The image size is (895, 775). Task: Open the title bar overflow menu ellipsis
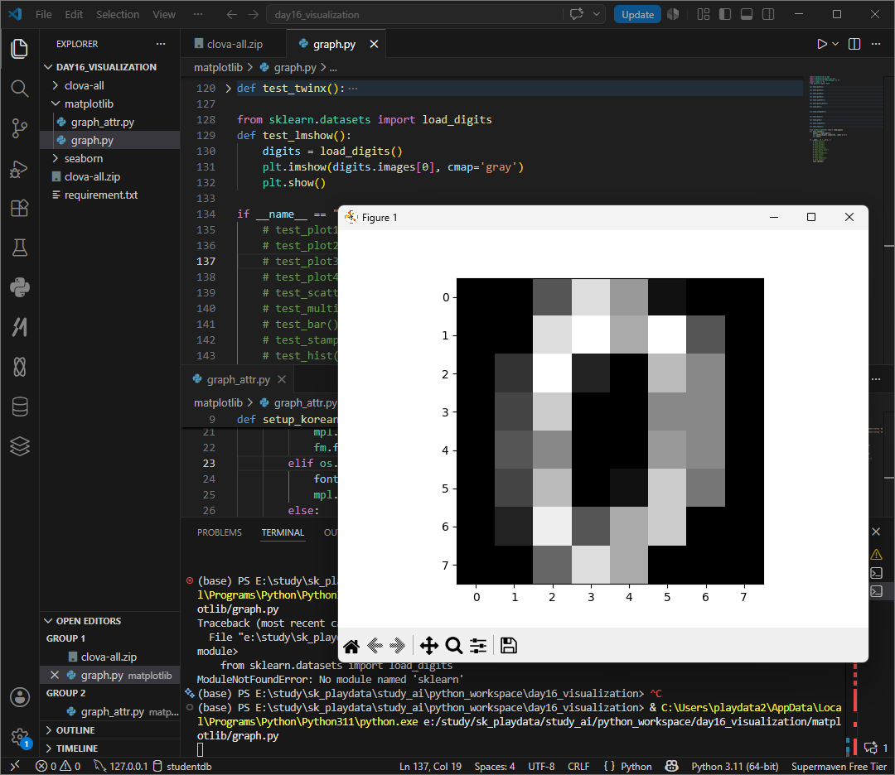click(198, 14)
